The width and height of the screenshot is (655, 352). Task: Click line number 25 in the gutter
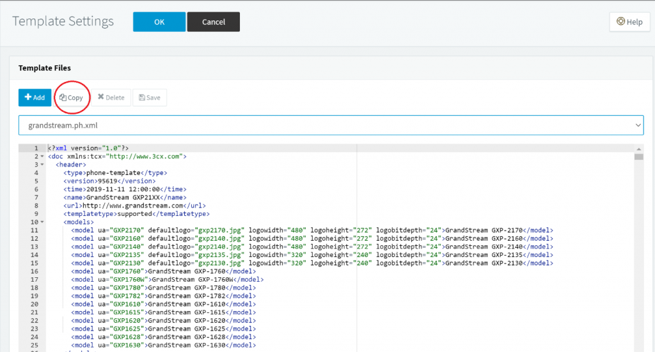(x=34, y=346)
